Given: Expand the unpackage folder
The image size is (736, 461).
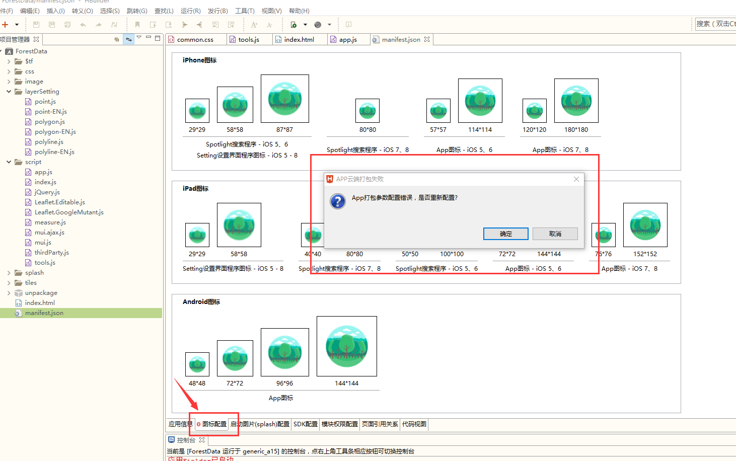Looking at the screenshot, I should click(9, 293).
